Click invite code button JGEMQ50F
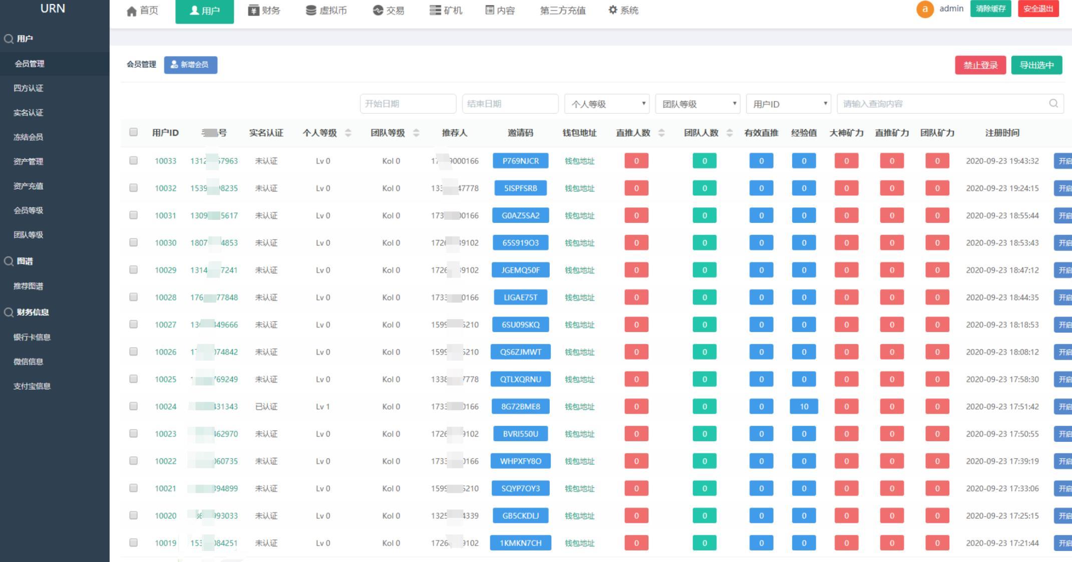 tap(521, 270)
